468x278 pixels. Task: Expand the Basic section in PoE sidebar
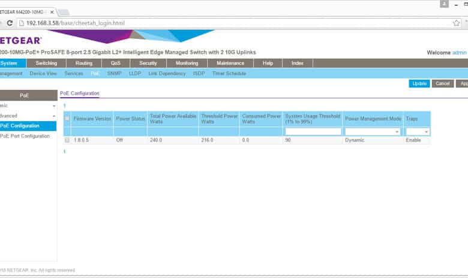tap(28, 105)
